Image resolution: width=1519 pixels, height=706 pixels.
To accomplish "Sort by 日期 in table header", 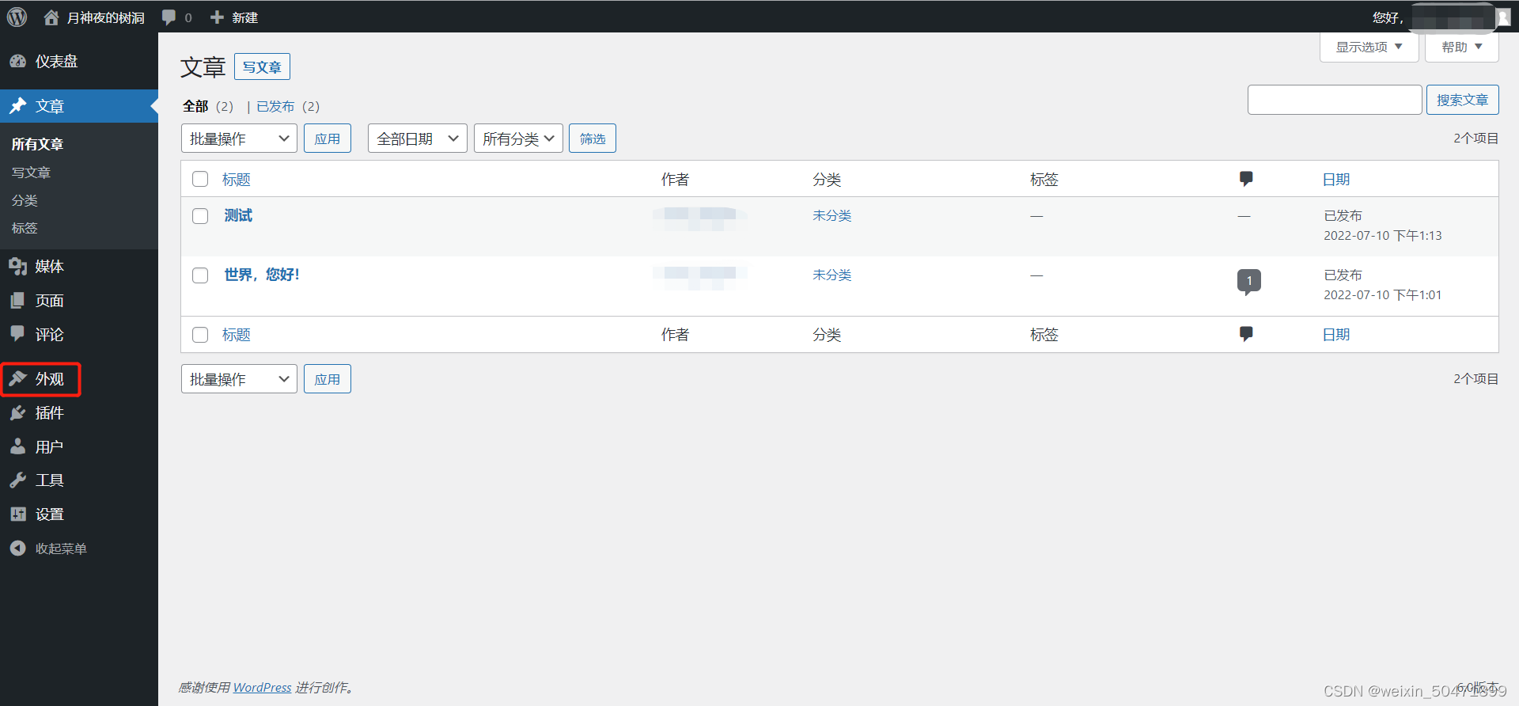I will point(1336,180).
